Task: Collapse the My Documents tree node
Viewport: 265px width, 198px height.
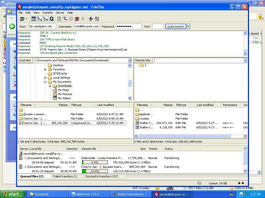Action: click(x=45, y=82)
